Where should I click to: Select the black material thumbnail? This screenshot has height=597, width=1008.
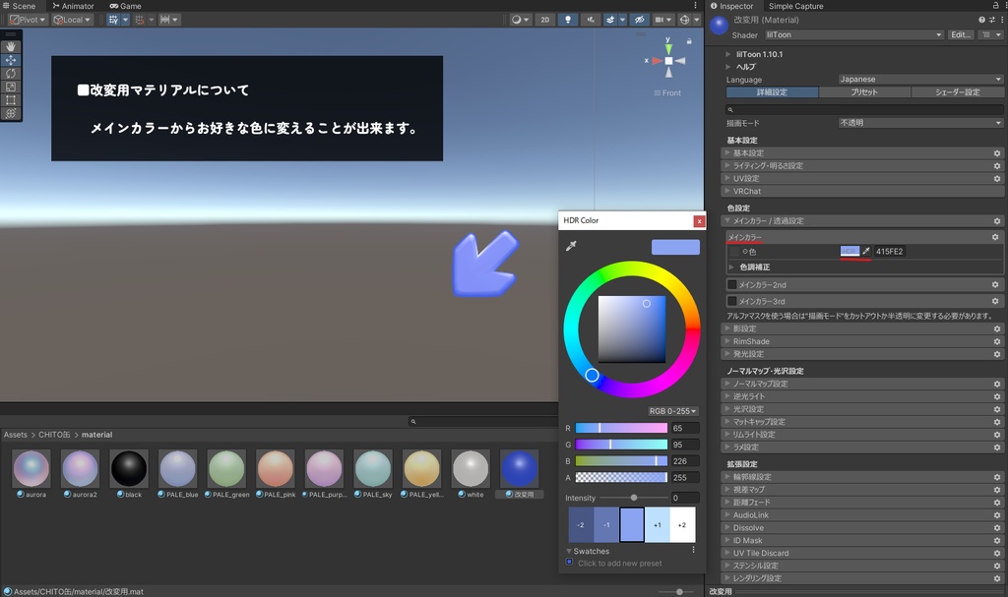[x=129, y=468]
